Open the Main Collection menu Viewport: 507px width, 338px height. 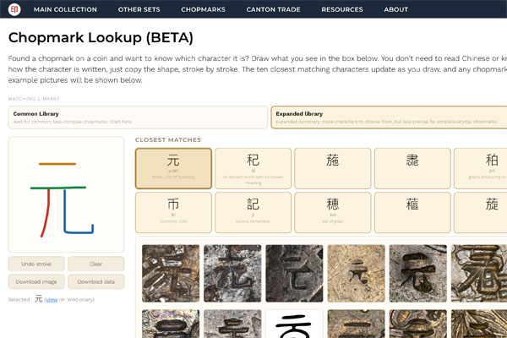[65, 9]
